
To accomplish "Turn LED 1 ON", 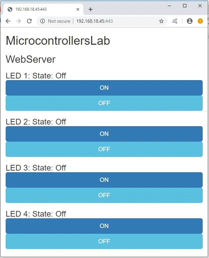I will pyautogui.click(x=104, y=88).
